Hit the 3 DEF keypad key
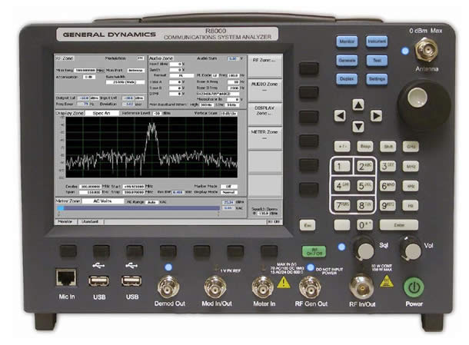Screen dimensions: 469x345 pos(388,166)
